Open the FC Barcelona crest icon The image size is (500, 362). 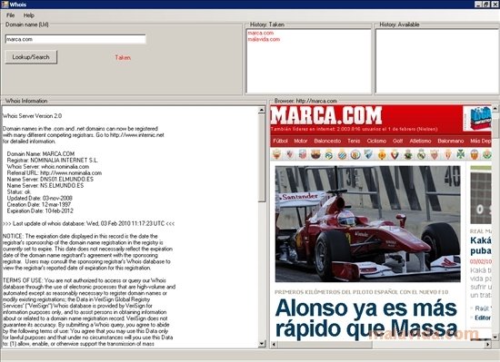[x=315, y=155]
